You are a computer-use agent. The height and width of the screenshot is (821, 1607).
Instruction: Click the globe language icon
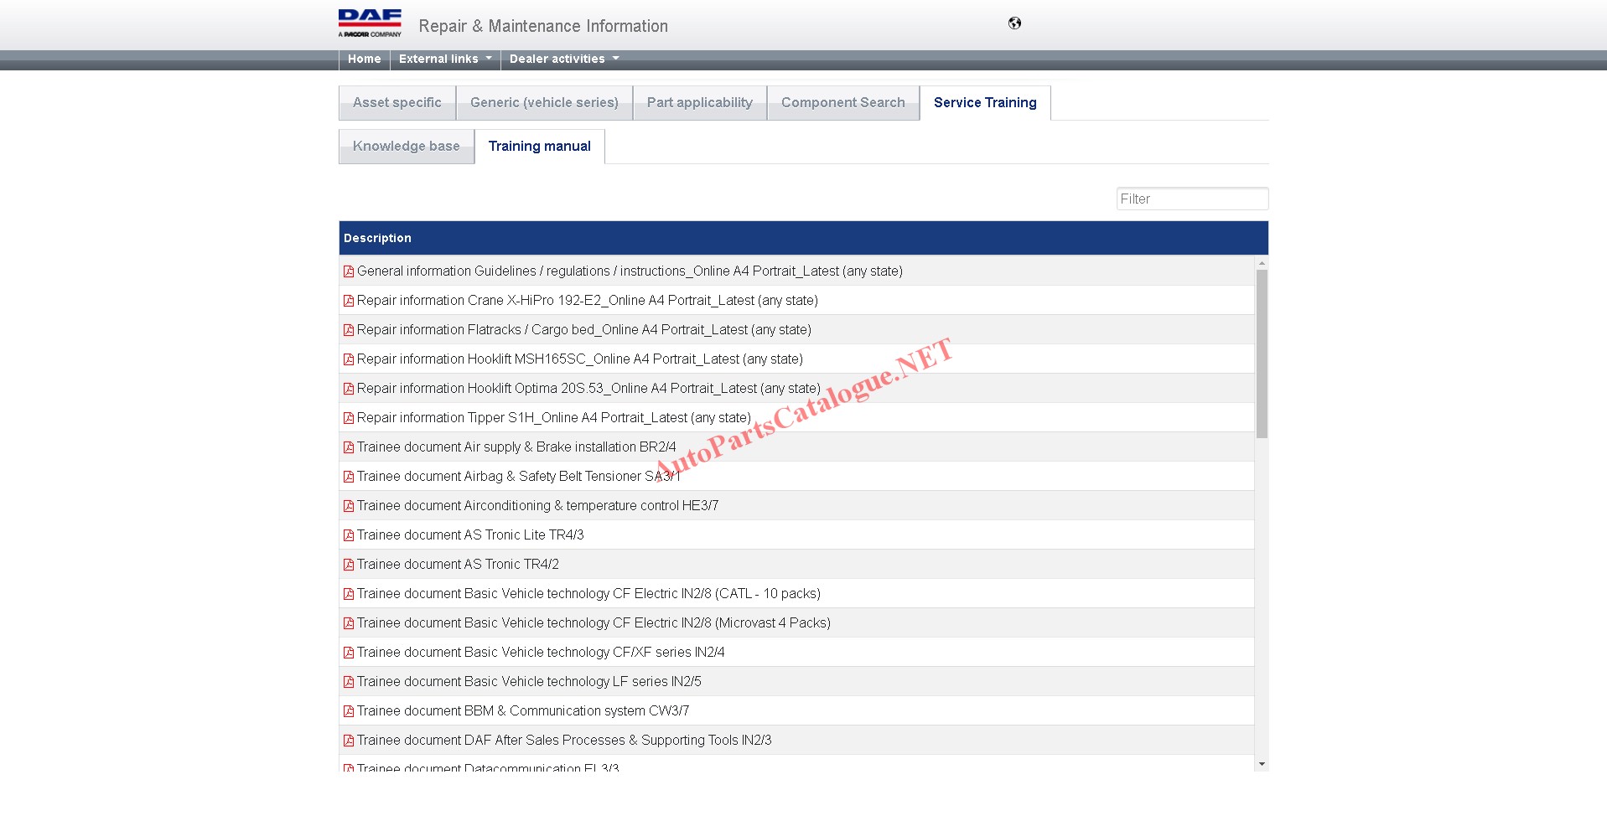coord(1014,23)
